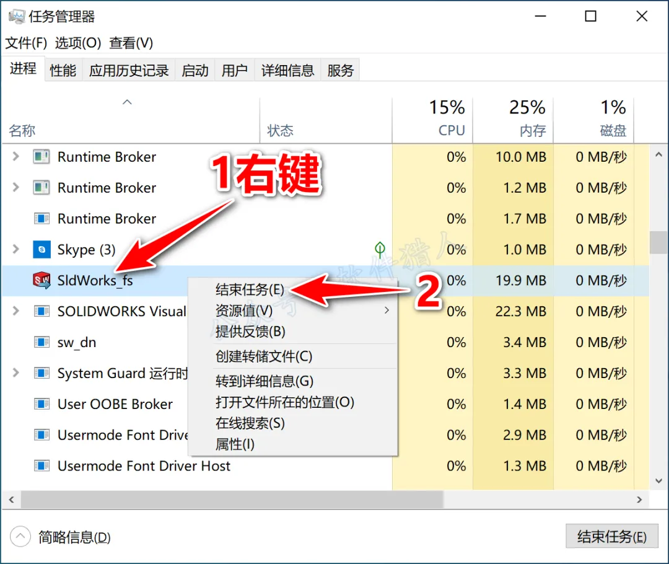Viewport: 669px width, 564px height.
Task: Choose 创建转储文件(C) in context menu
Action: click(x=292, y=356)
